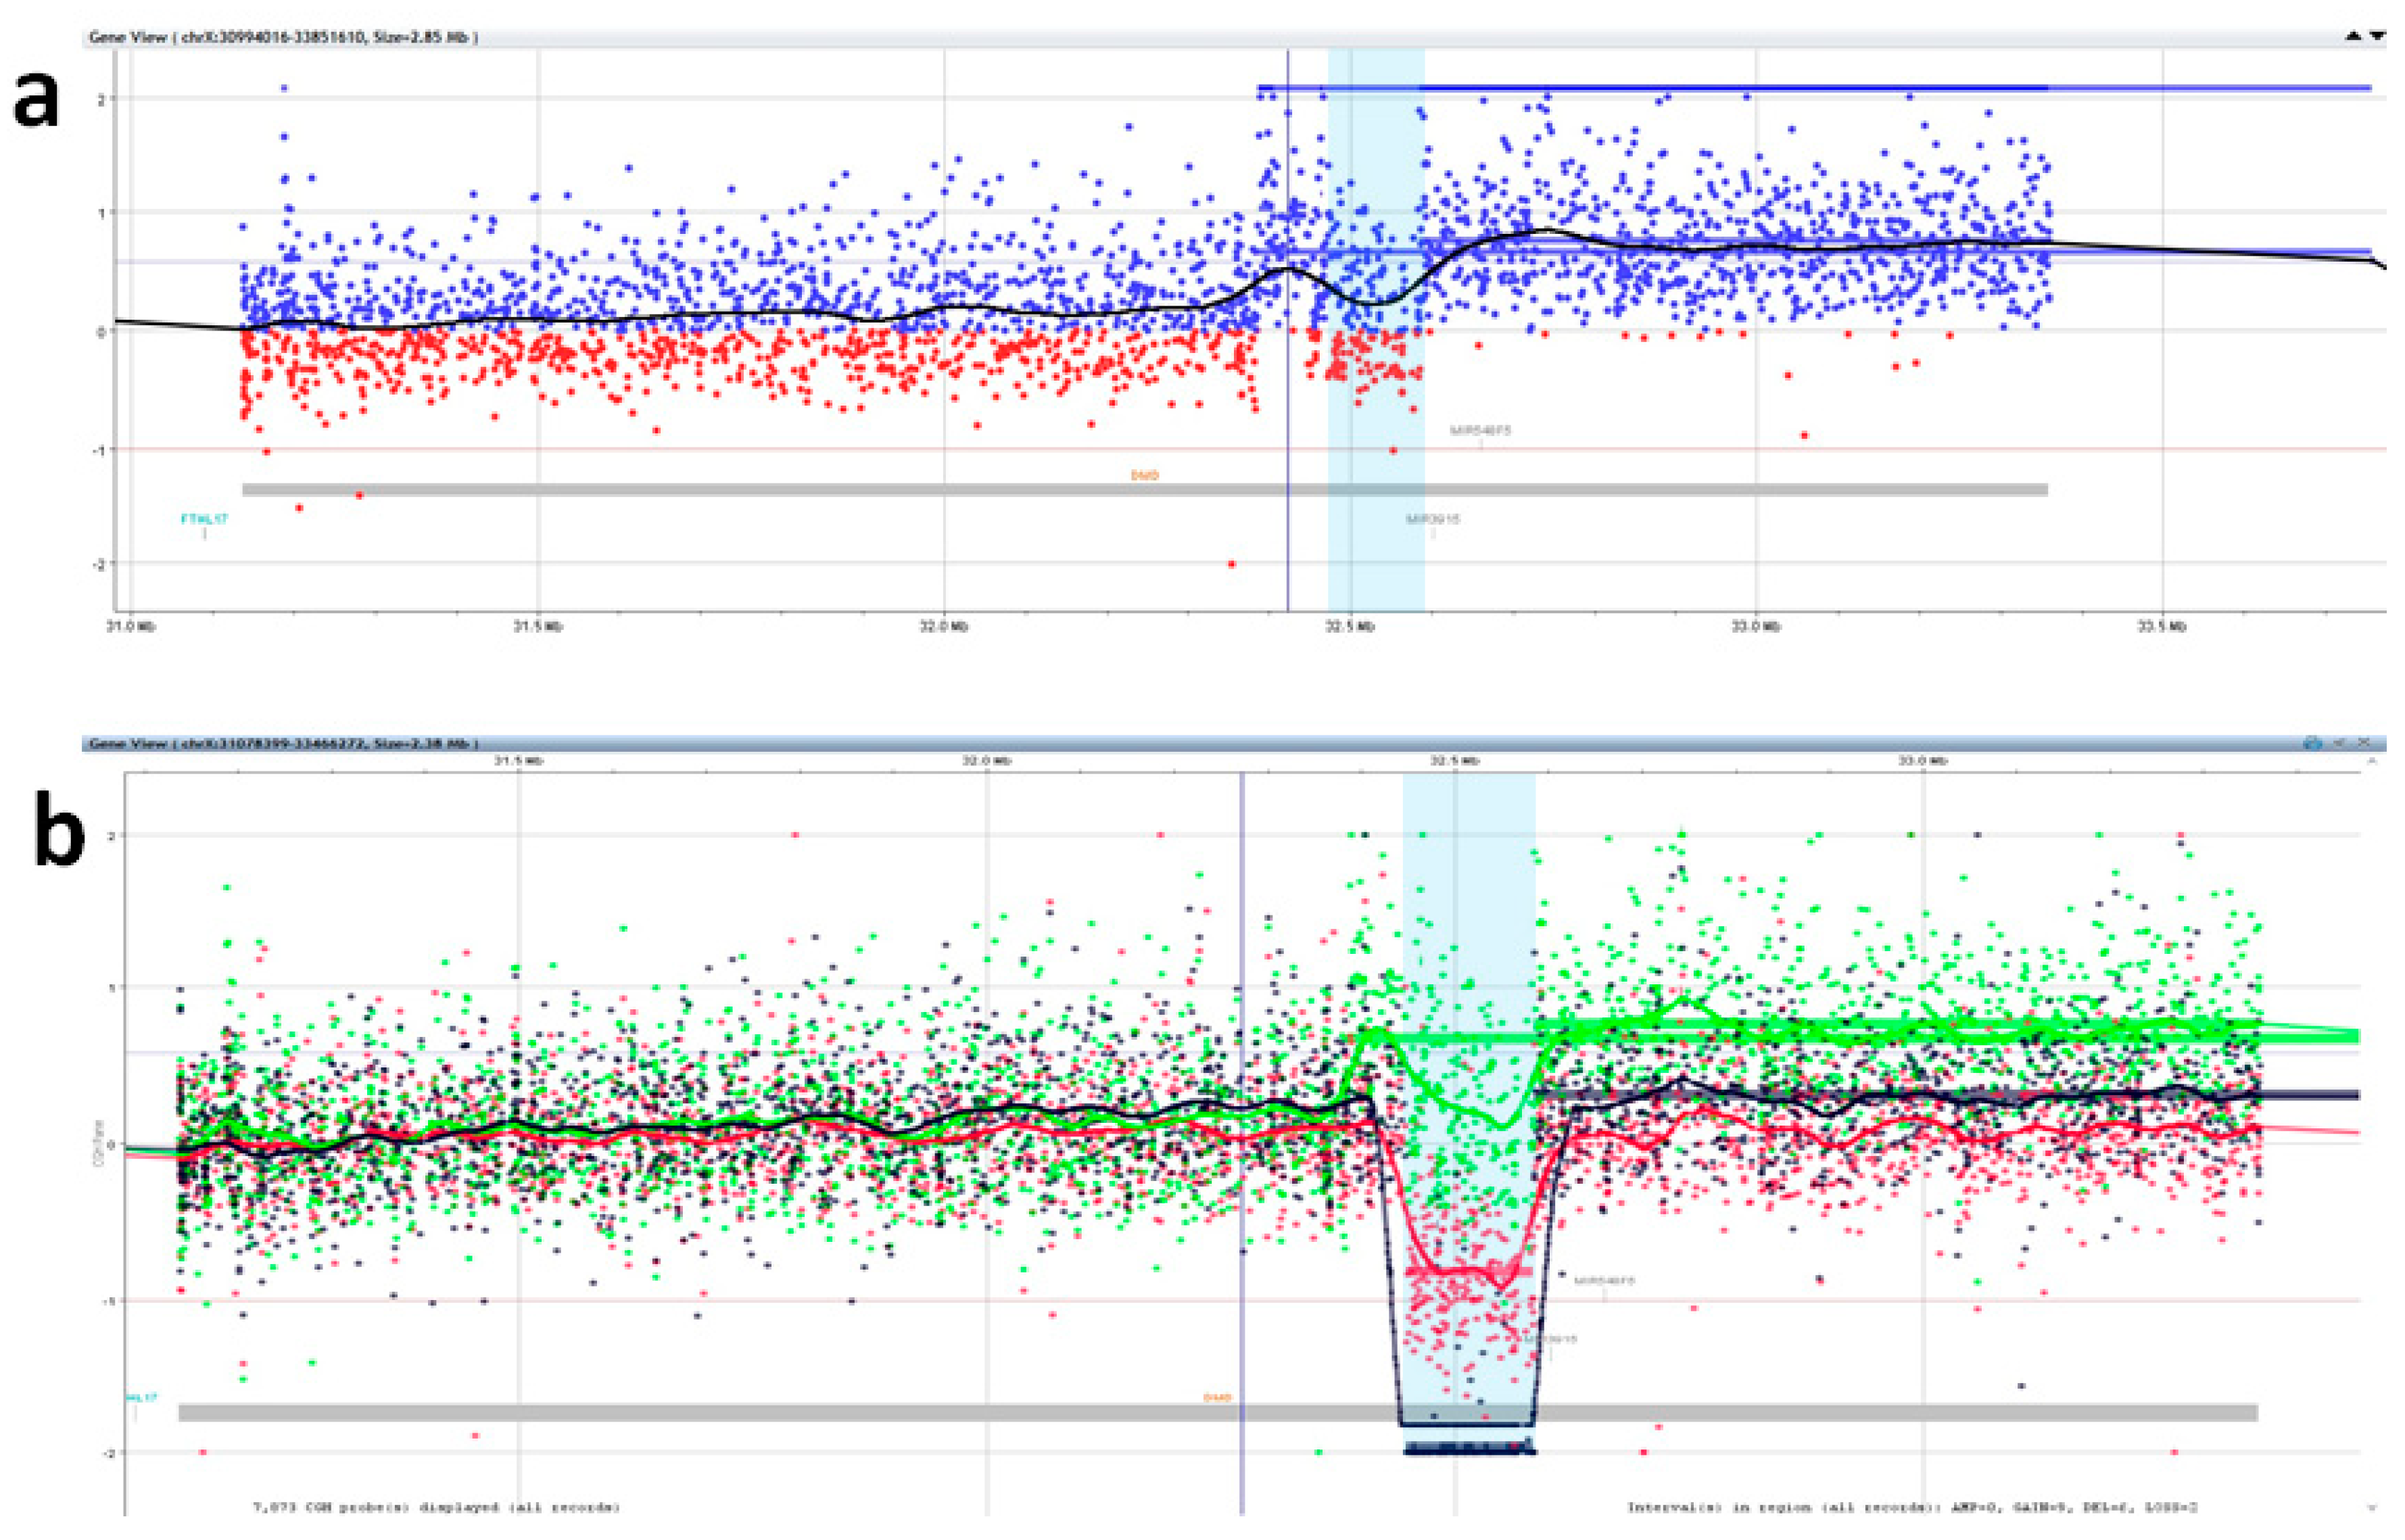Click the 31.0 Mb axis label in panel a
This screenshot has width=2405, height=1540.
(x=132, y=627)
